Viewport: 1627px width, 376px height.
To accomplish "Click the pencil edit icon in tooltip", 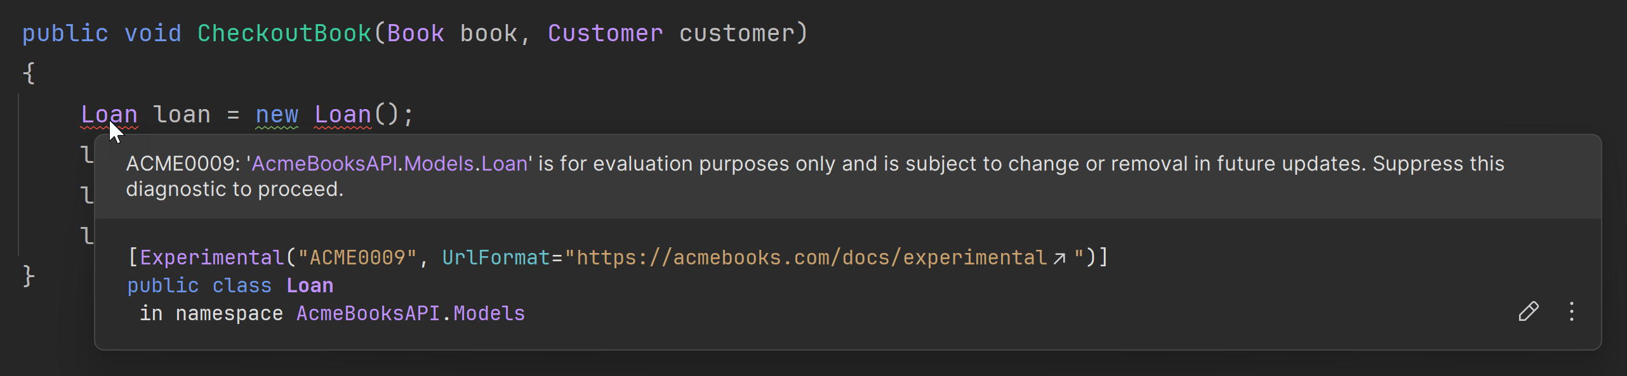I will click(x=1528, y=311).
